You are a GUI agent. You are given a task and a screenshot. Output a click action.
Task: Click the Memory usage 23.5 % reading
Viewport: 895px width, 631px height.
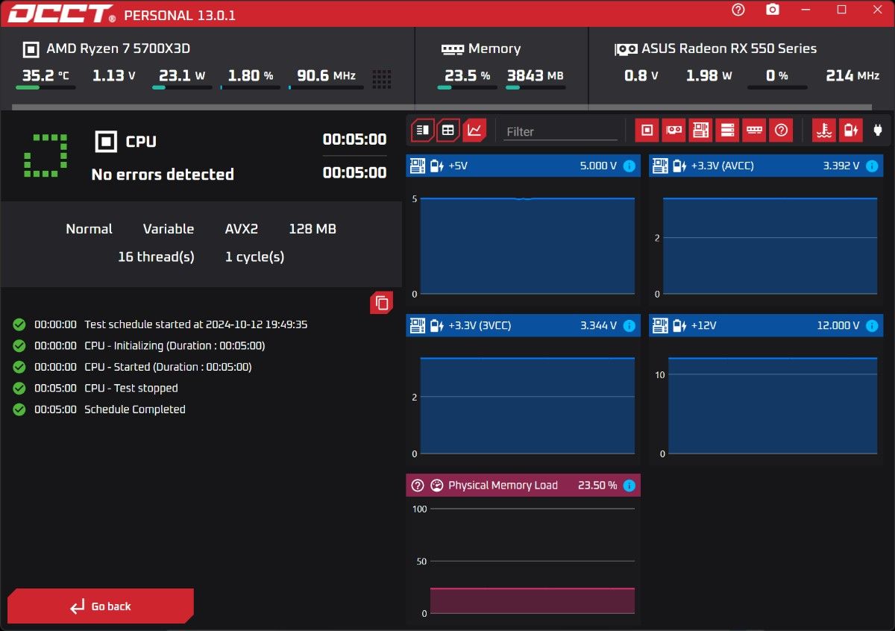point(467,75)
